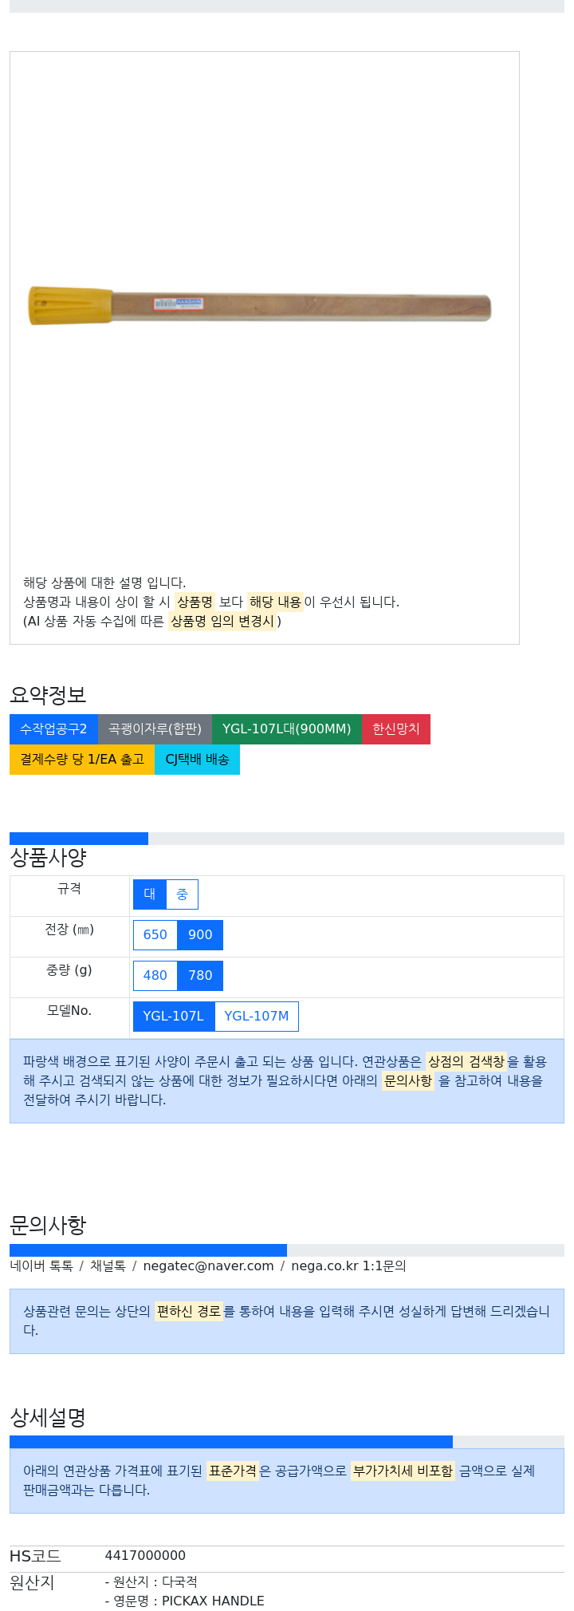Open nega.co.kr 1:1문의 link
Viewport: 574px width, 1611px height.
pyautogui.click(x=348, y=1266)
